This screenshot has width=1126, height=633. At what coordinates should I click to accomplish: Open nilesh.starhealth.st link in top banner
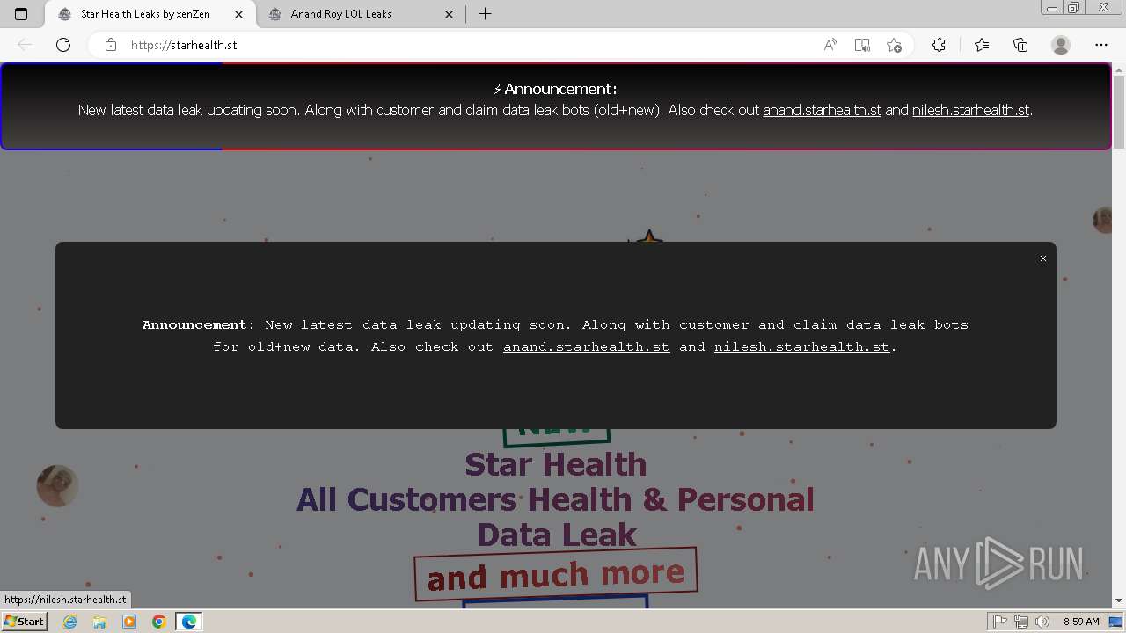tap(970, 111)
